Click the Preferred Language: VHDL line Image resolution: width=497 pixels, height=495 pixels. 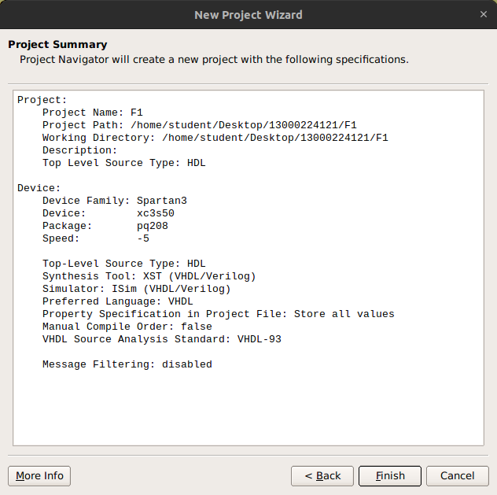tap(117, 301)
